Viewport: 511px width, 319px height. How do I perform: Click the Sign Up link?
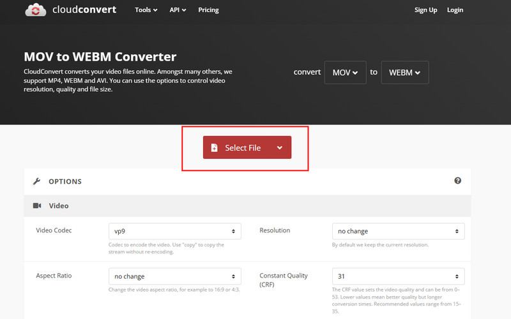[425, 10]
